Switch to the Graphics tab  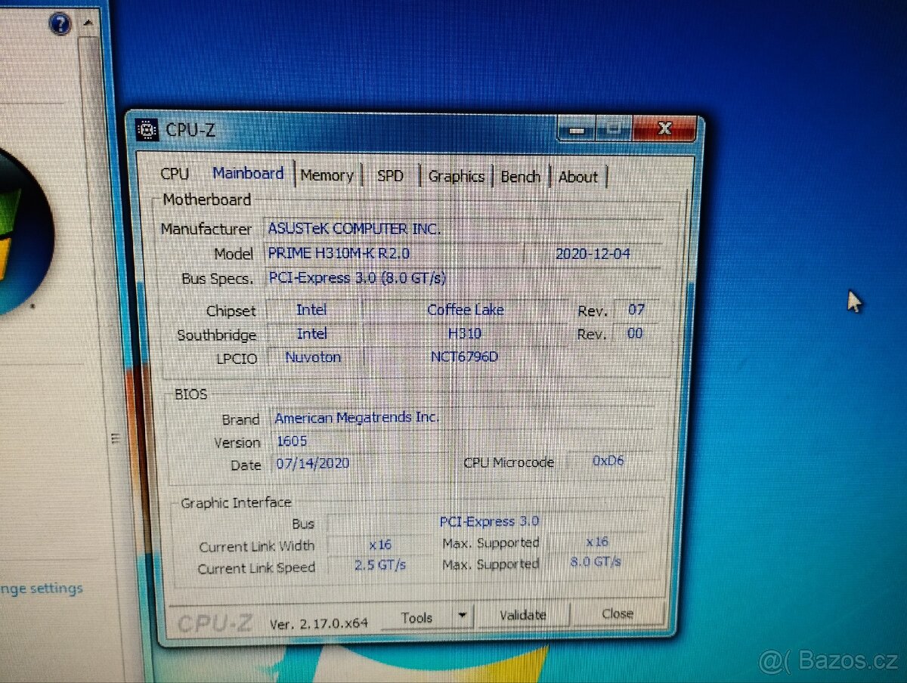coord(456,176)
